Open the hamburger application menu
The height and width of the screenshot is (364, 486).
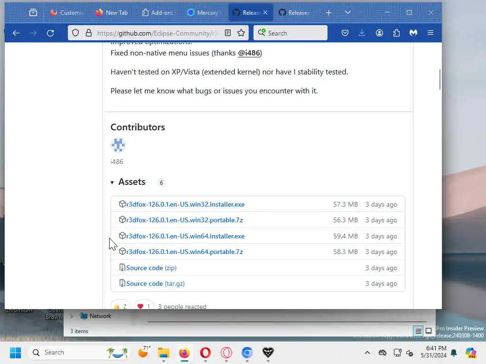coord(430,33)
